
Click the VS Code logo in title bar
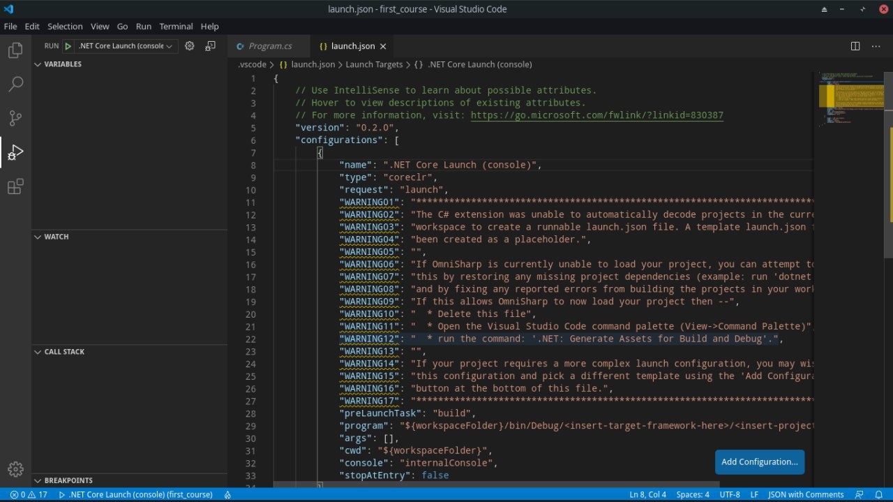(x=8, y=9)
